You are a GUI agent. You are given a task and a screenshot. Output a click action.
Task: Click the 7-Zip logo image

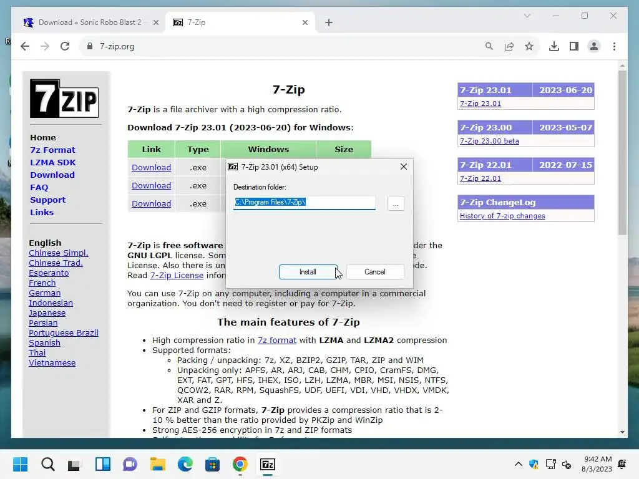tap(64, 99)
